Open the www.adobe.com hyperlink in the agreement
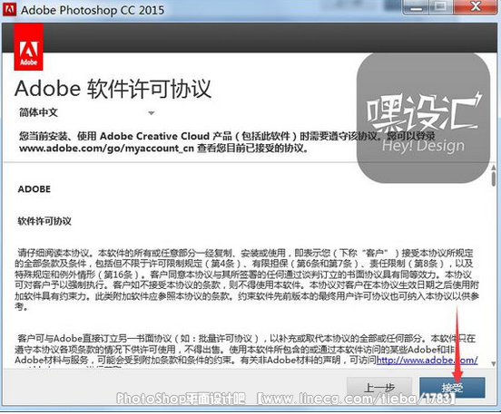The height and width of the screenshot is (414, 501). (x=427, y=360)
